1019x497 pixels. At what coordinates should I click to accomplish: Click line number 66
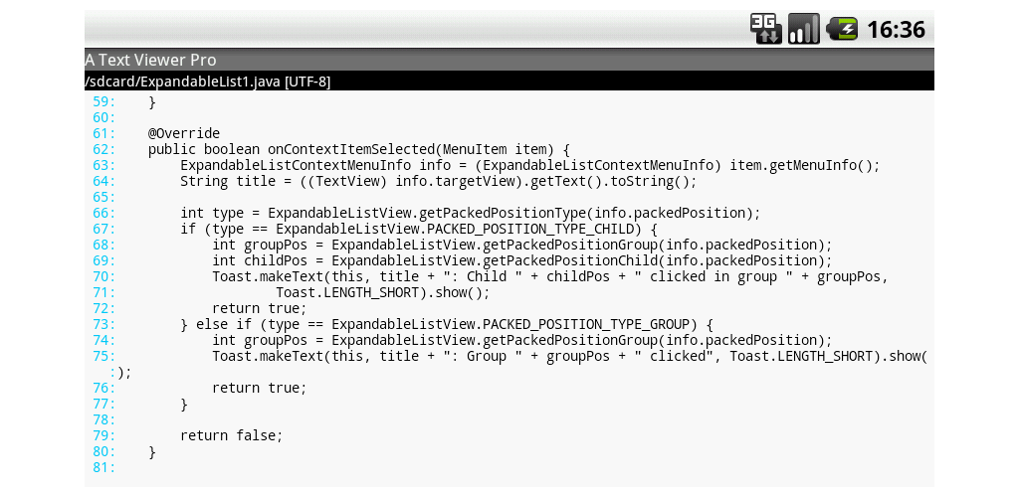[x=103, y=213]
